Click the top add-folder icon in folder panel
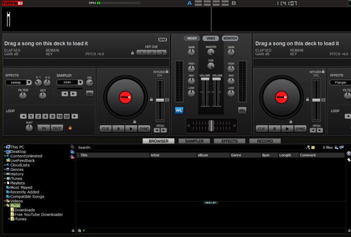This screenshot has height=237, width=351. pos(72,147)
